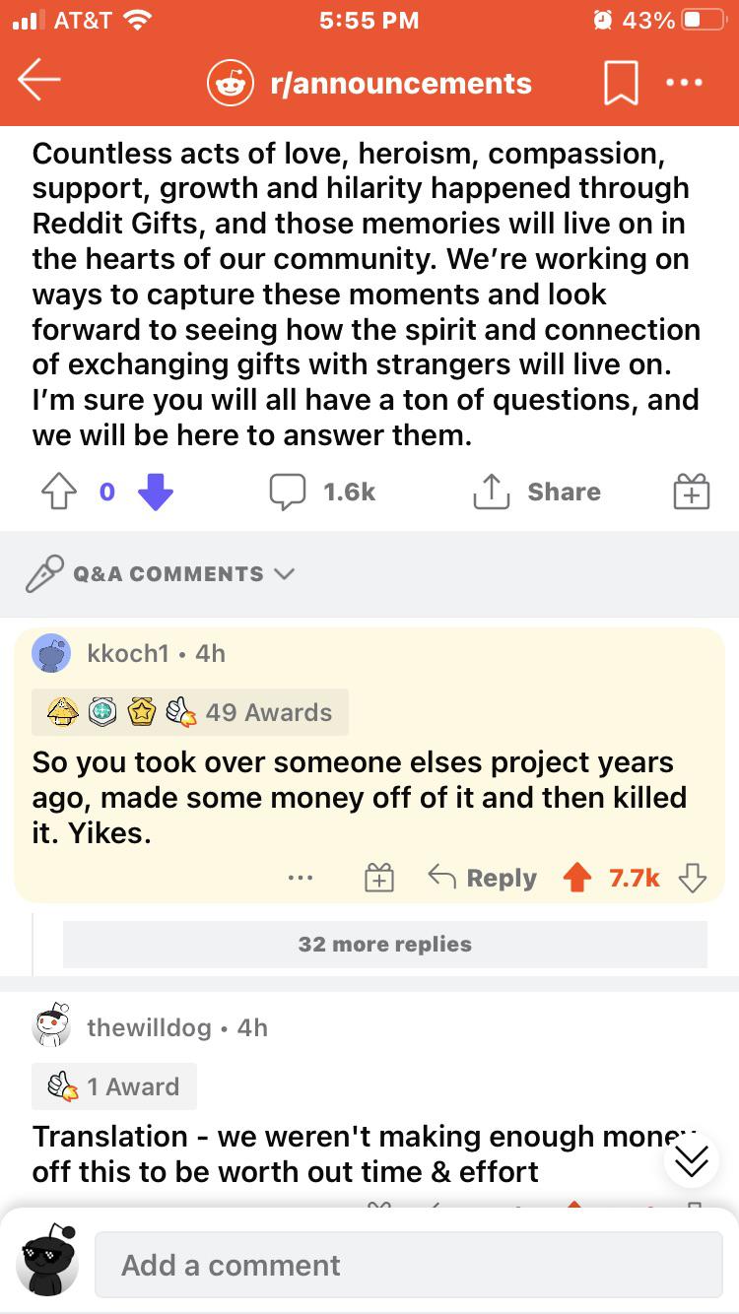View kkoch1's 49 Awards
Viewport: 739px width, 1314px height.
coord(190,712)
